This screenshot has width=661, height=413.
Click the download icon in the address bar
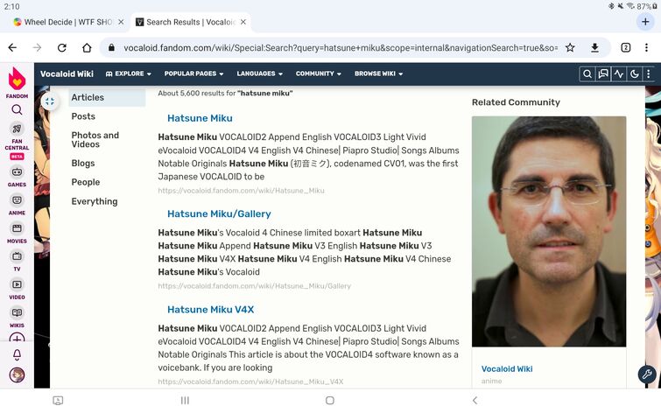594,47
